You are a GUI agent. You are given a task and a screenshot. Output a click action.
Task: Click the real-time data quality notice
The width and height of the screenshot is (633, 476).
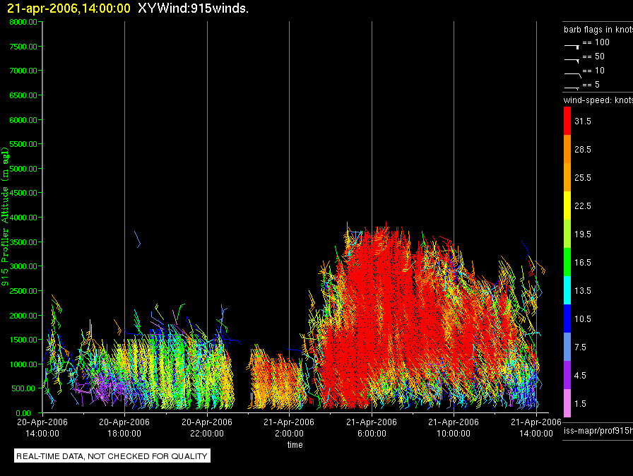(112, 456)
